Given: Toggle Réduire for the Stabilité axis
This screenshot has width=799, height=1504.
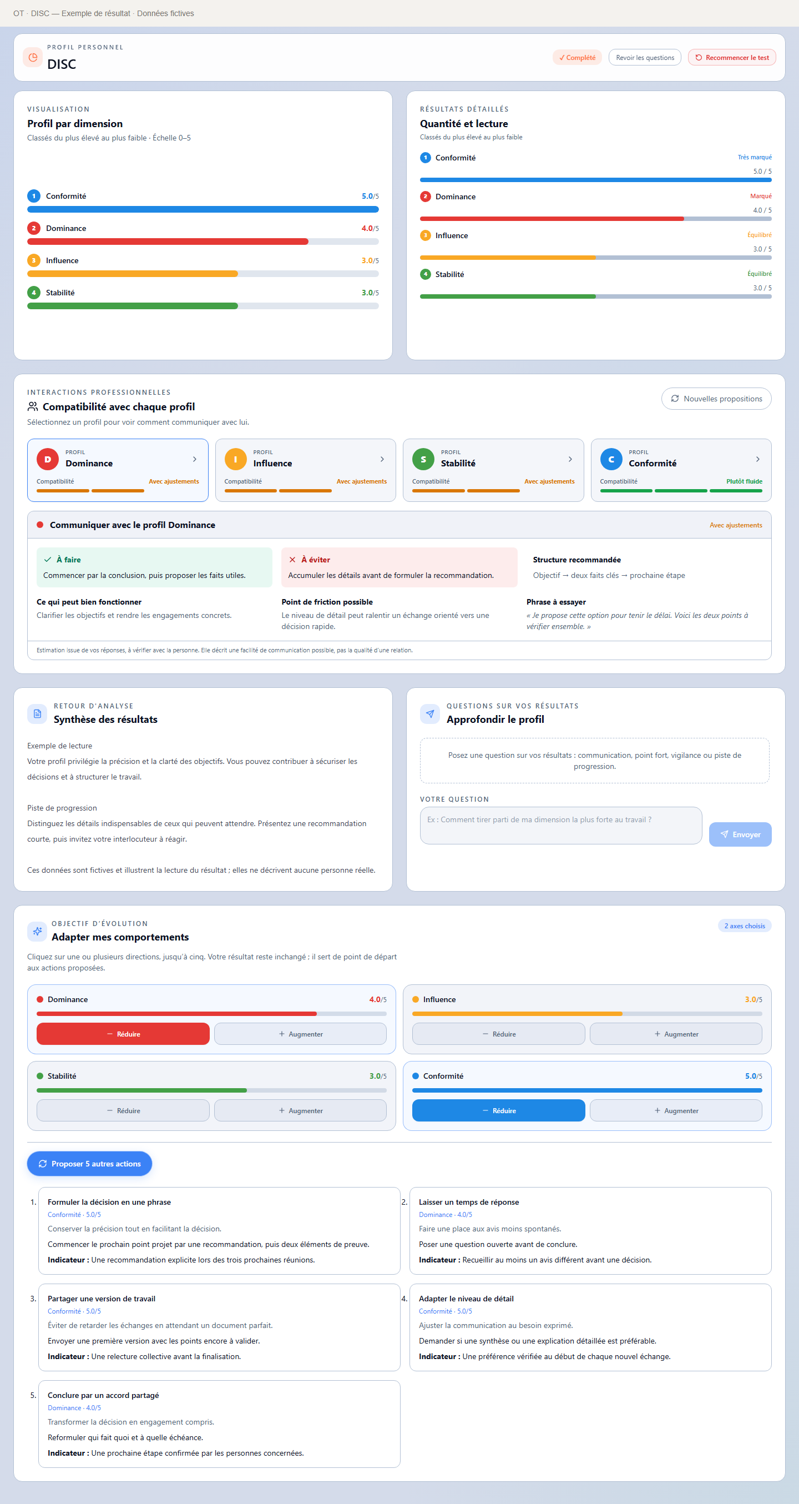Looking at the screenshot, I should click(x=123, y=1110).
